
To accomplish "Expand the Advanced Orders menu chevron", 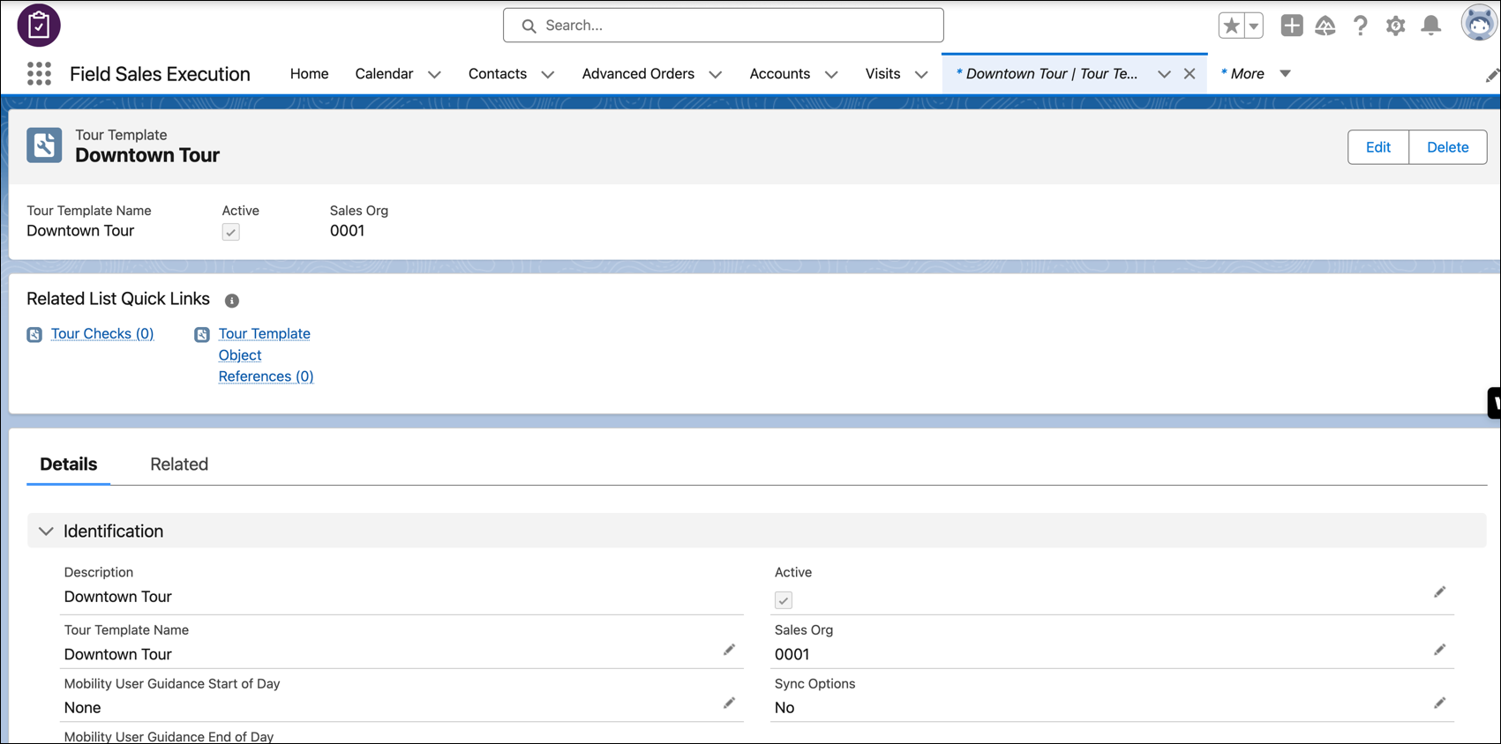I will pyautogui.click(x=716, y=75).
